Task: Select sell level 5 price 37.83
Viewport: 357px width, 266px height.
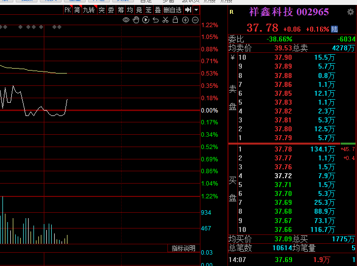Action: (283, 102)
